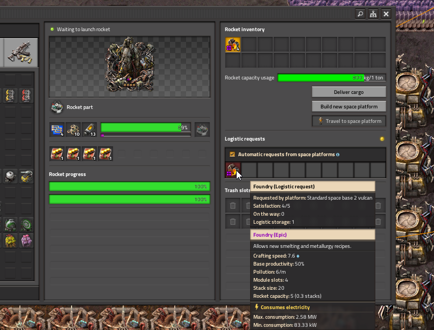Select the Foundry stack in rocket inventory
This screenshot has height=330, width=434.
click(233, 45)
